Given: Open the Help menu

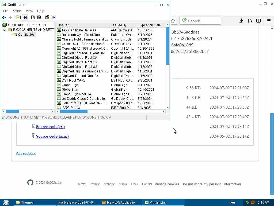Looking at the screenshot, I should tap(41, 11).
